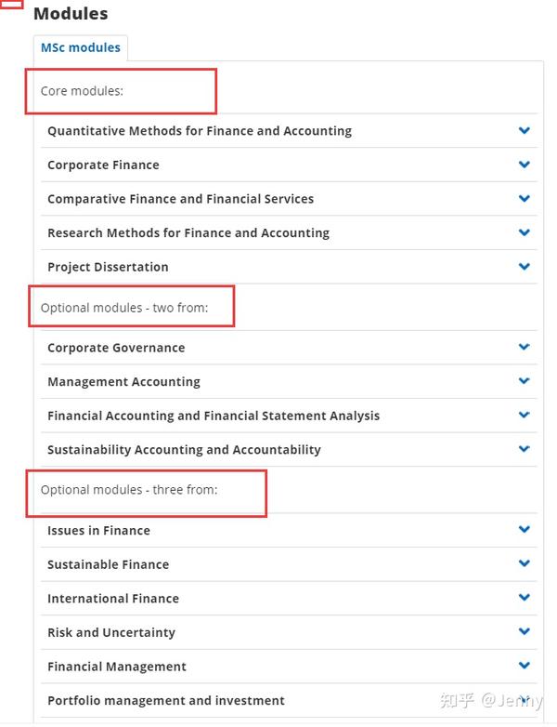The width and height of the screenshot is (557, 727).
Task: Click the International Finance chevron icon
Action: (x=525, y=597)
